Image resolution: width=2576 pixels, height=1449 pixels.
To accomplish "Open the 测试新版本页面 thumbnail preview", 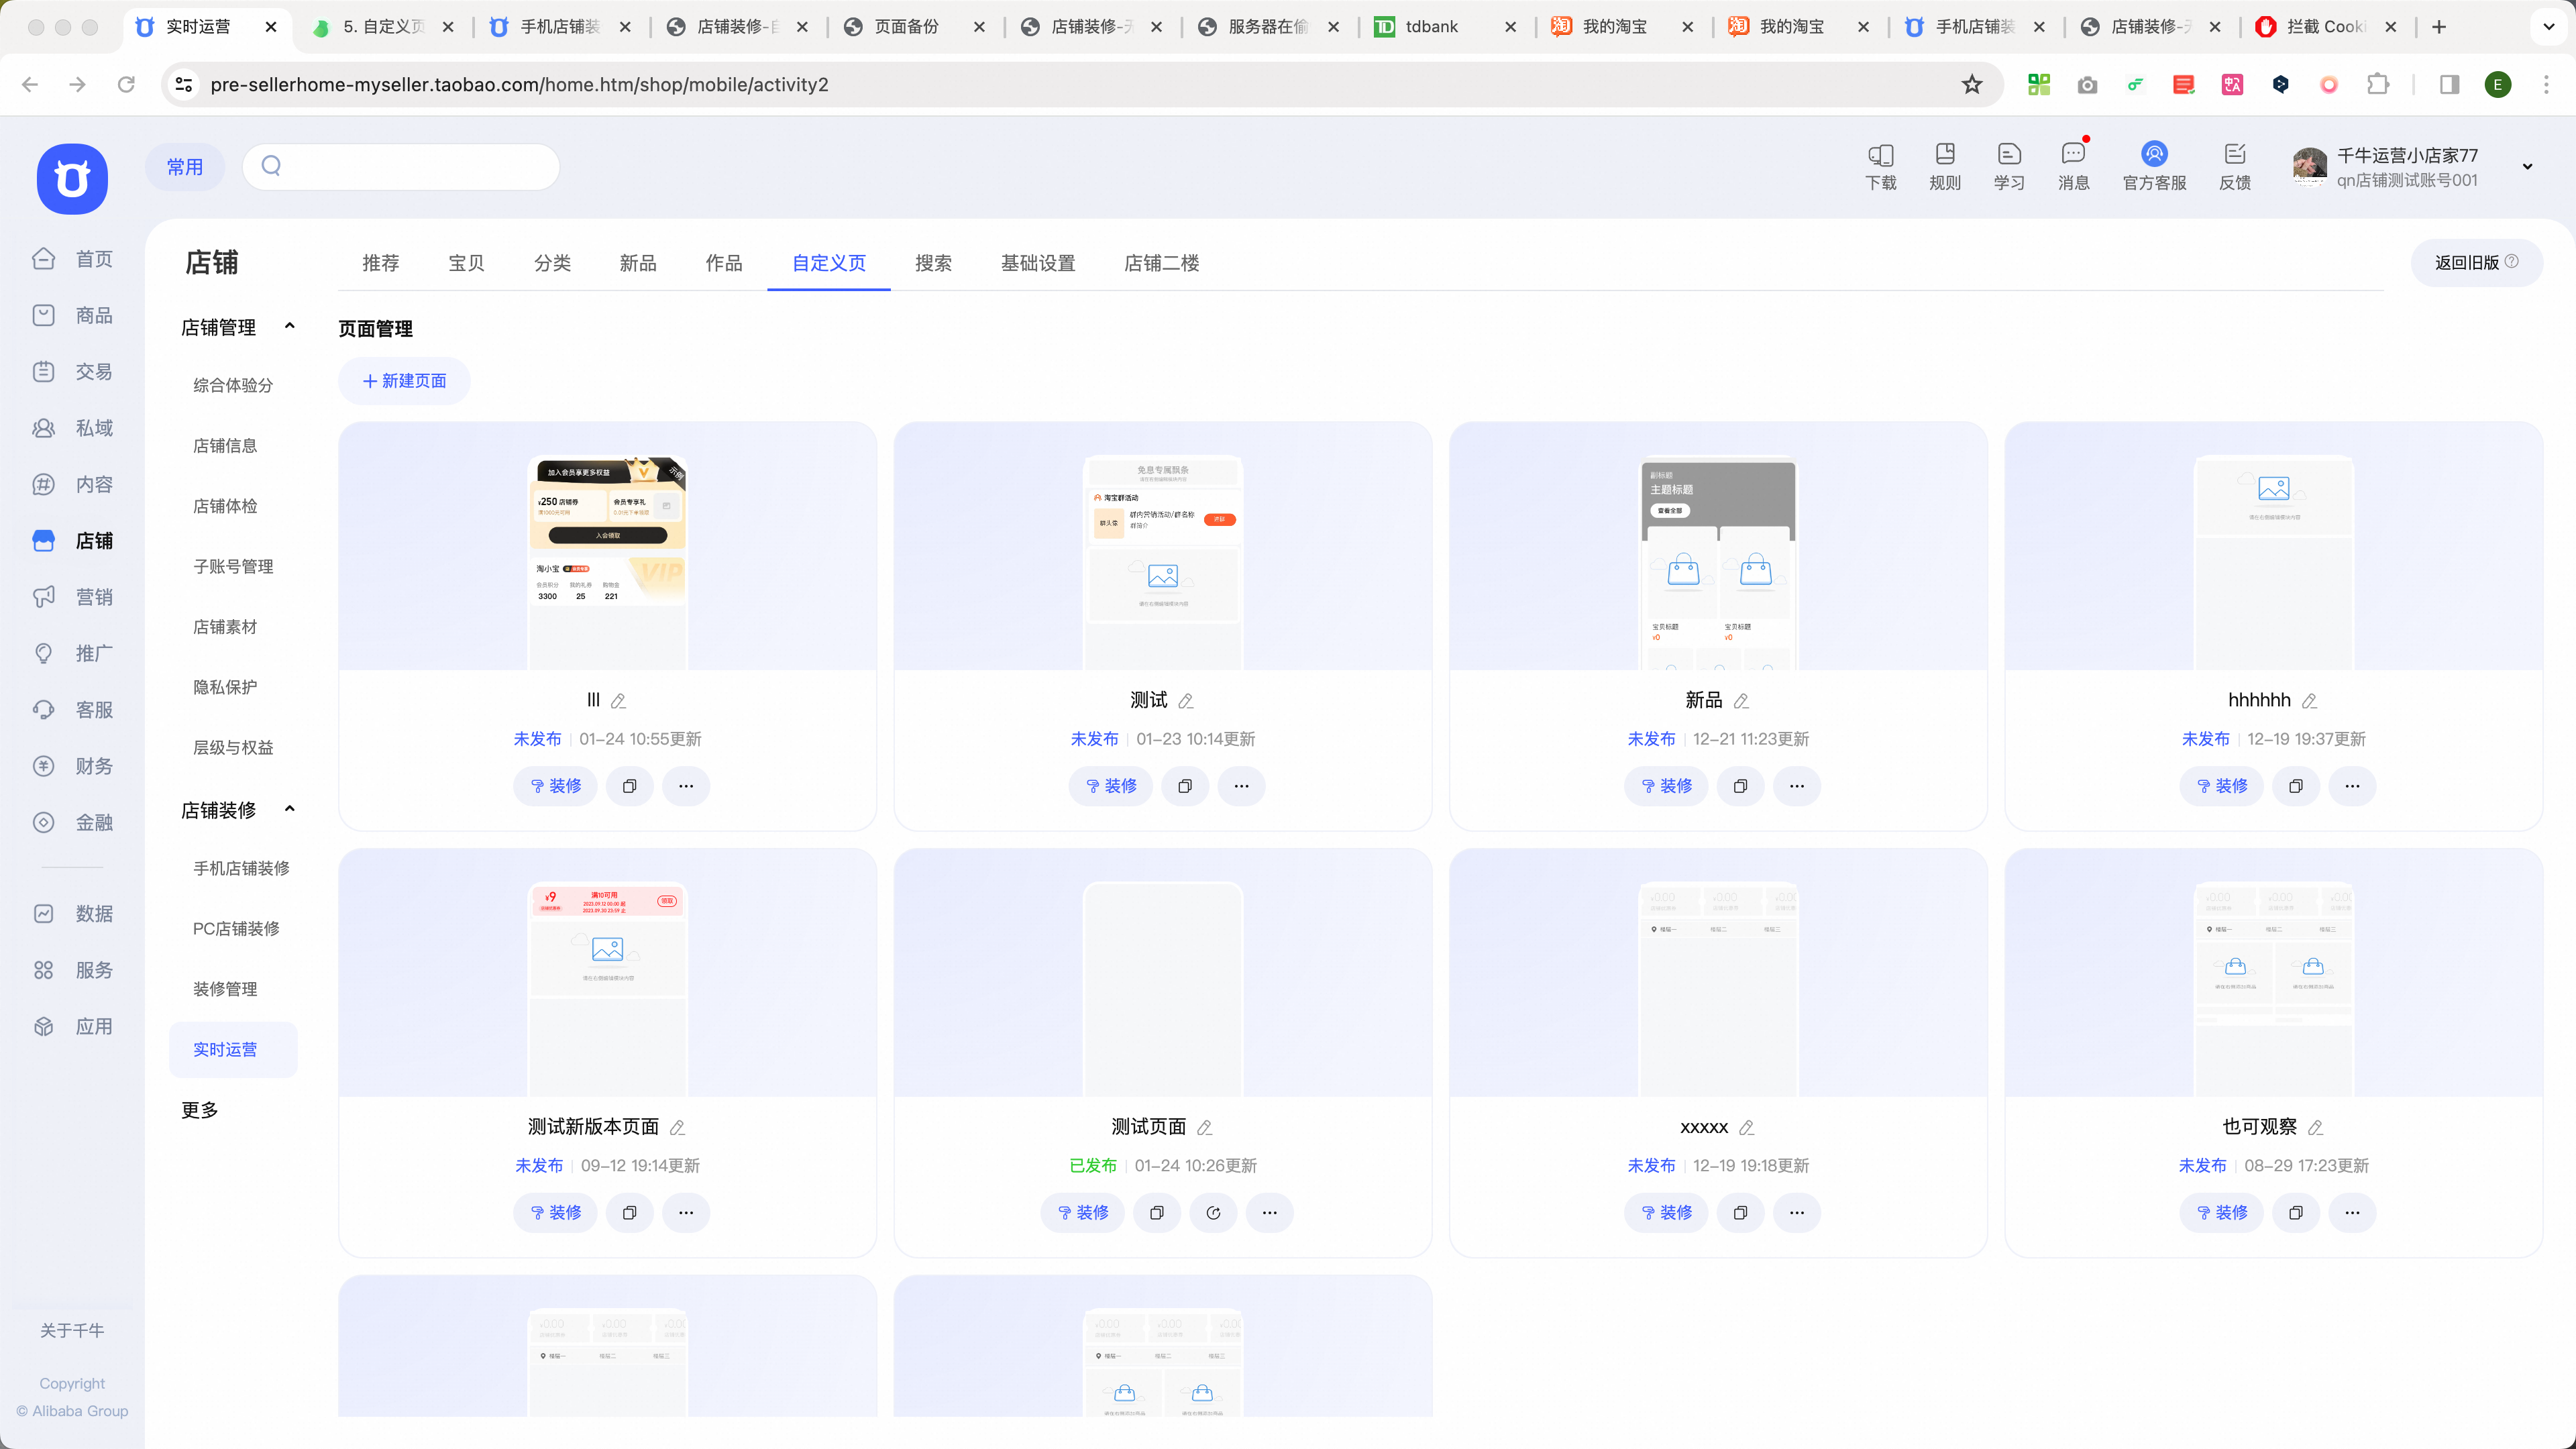I will click(x=607, y=989).
